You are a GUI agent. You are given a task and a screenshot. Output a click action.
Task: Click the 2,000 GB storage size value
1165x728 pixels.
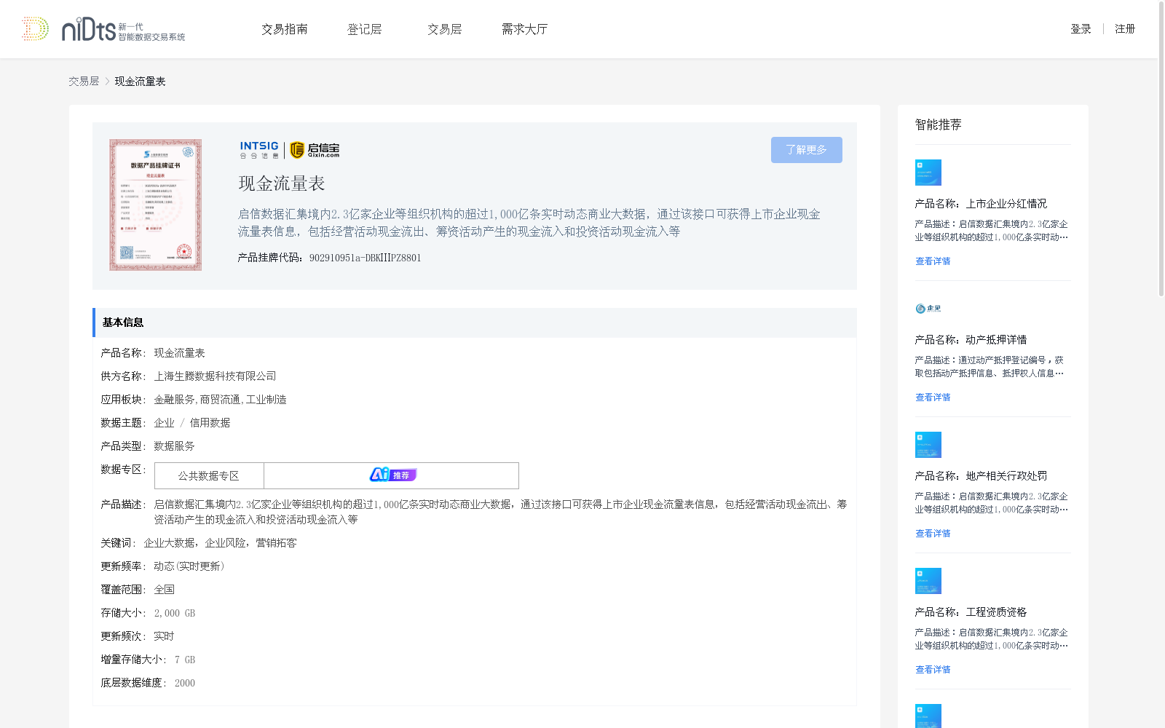coord(175,613)
